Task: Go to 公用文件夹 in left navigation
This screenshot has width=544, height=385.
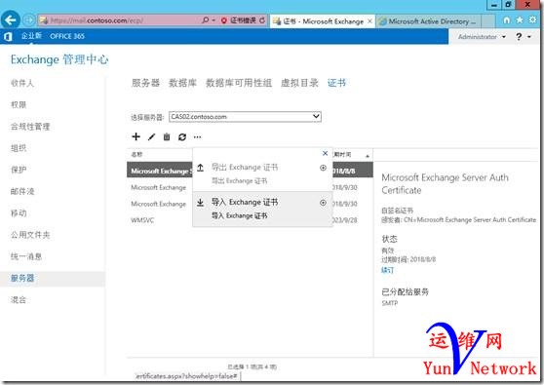Action: click(30, 235)
